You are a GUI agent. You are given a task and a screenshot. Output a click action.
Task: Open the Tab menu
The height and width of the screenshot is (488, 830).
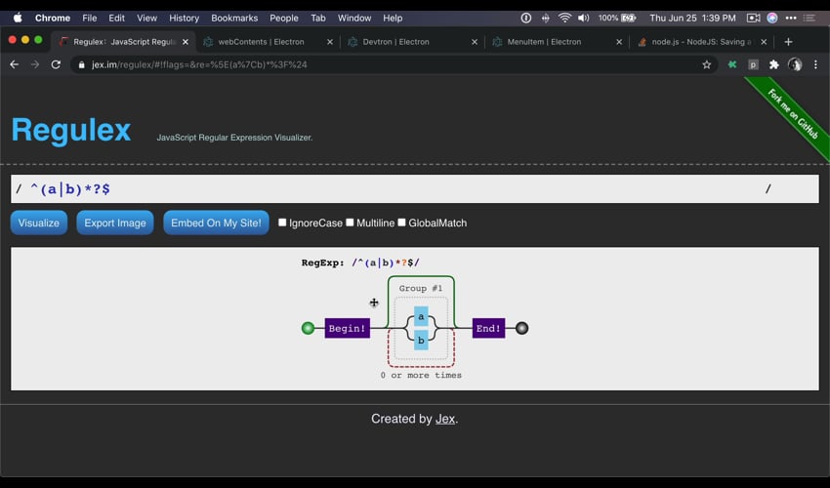pyautogui.click(x=317, y=18)
